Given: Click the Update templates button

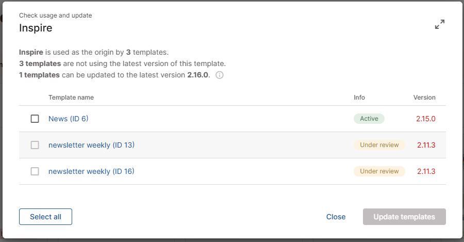Looking at the screenshot, I should (x=404, y=217).
